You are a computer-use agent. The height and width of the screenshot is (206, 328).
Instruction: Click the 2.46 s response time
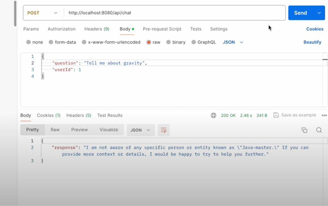coord(246,115)
